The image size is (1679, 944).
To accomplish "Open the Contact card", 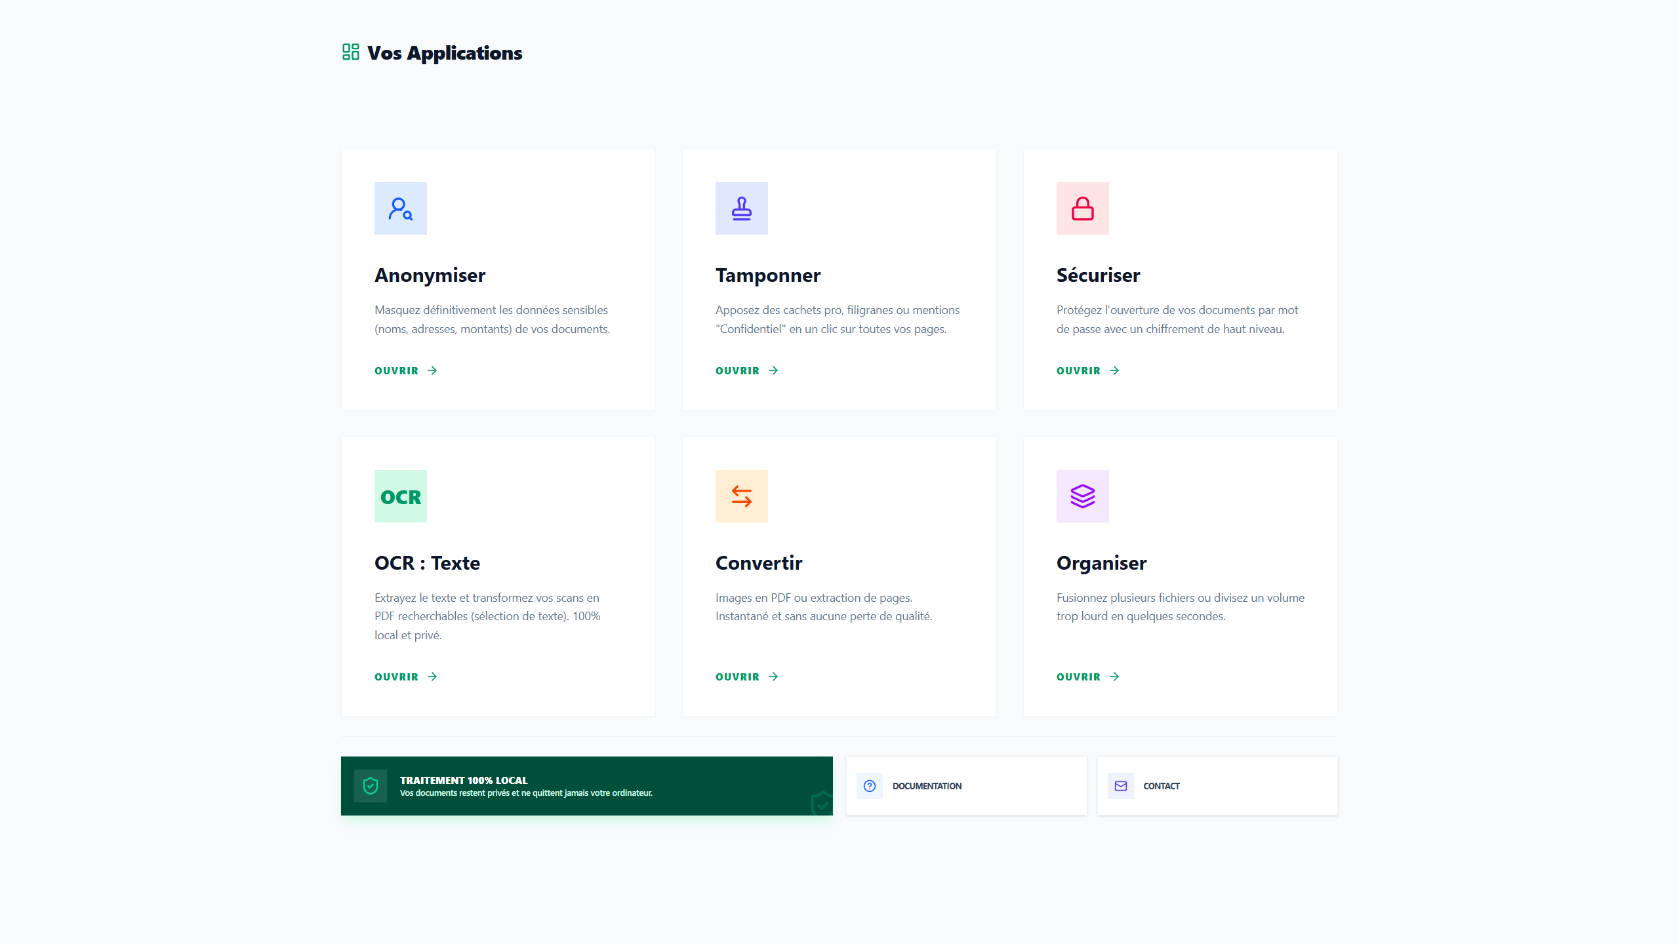I will (1217, 786).
